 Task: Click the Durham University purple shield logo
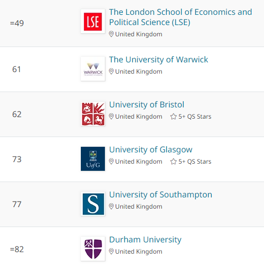[x=93, y=249]
